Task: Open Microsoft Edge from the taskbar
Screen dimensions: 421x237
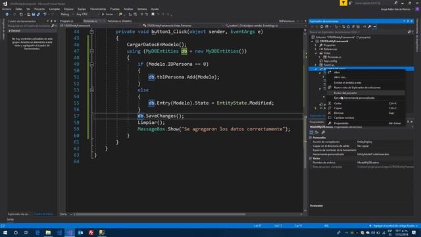Action: pos(37,232)
